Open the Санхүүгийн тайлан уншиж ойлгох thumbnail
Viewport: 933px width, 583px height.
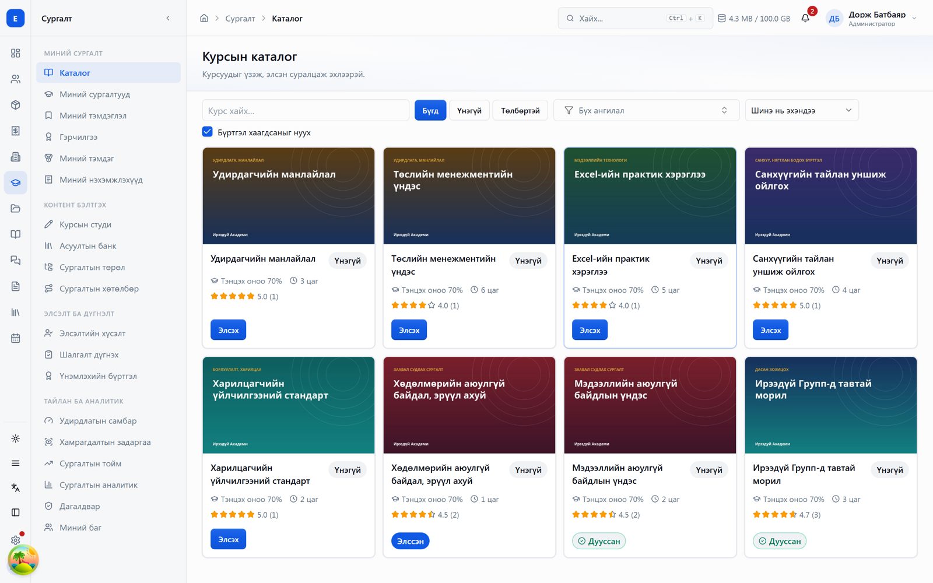click(x=830, y=196)
